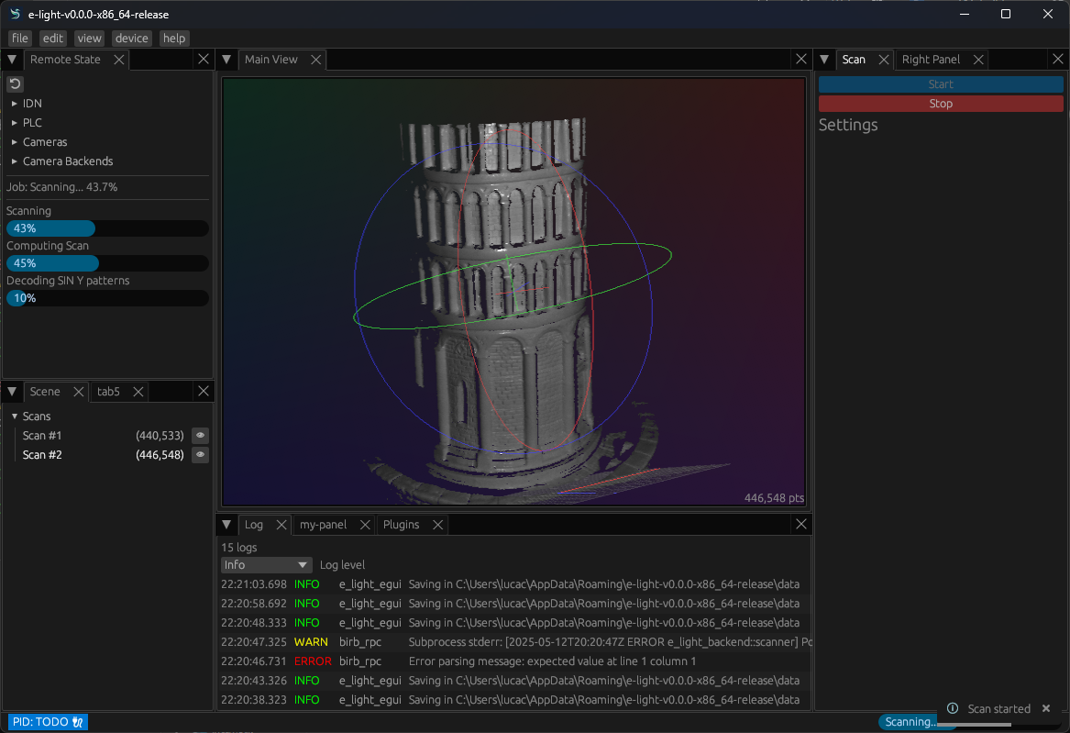
Task: Dismiss the Scan started notification
Action: click(x=1046, y=708)
